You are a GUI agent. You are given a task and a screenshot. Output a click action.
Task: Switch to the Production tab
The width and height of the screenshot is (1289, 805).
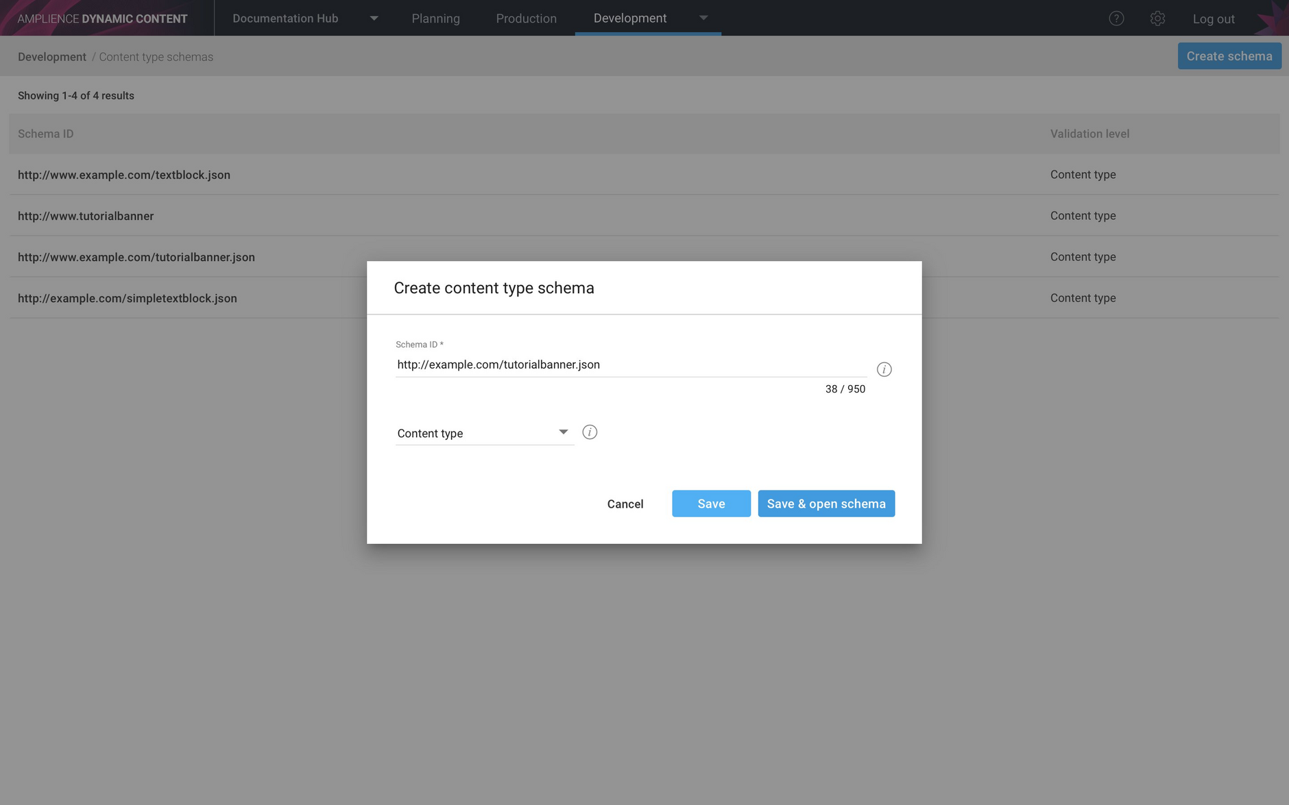pyautogui.click(x=526, y=18)
